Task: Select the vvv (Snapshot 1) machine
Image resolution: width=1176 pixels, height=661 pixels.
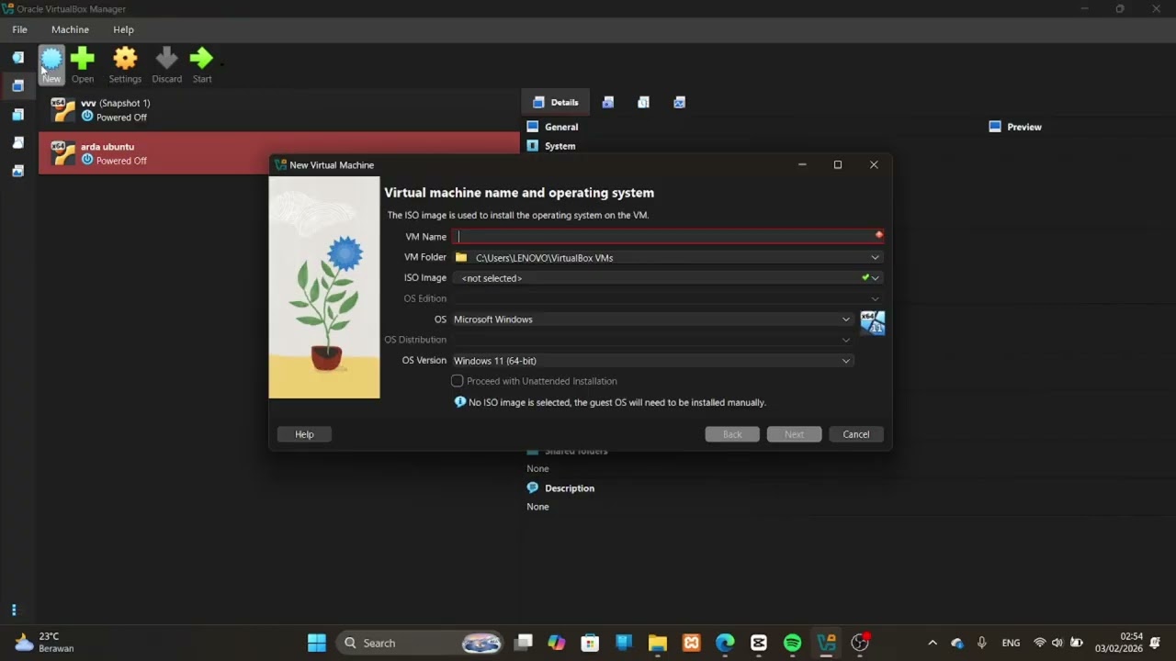Action: pyautogui.click(x=279, y=110)
